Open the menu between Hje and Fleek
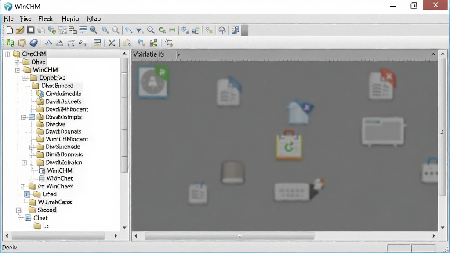 click(25, 19)
